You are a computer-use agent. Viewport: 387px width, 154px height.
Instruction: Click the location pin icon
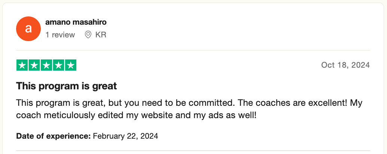click(88, 35)
